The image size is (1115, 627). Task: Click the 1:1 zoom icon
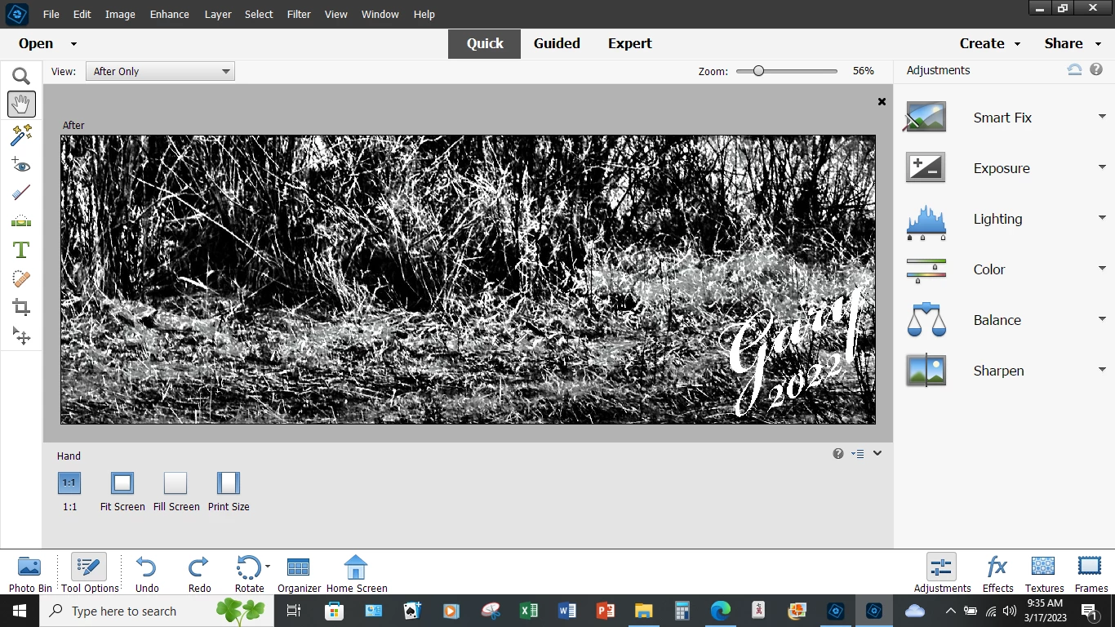[69, 483]
